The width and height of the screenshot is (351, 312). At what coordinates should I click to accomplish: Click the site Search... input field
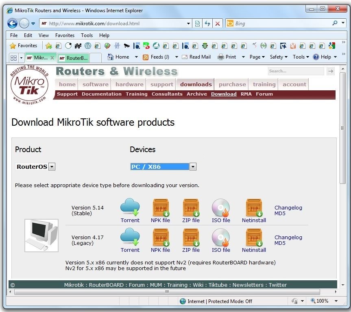tap(296, 71)
